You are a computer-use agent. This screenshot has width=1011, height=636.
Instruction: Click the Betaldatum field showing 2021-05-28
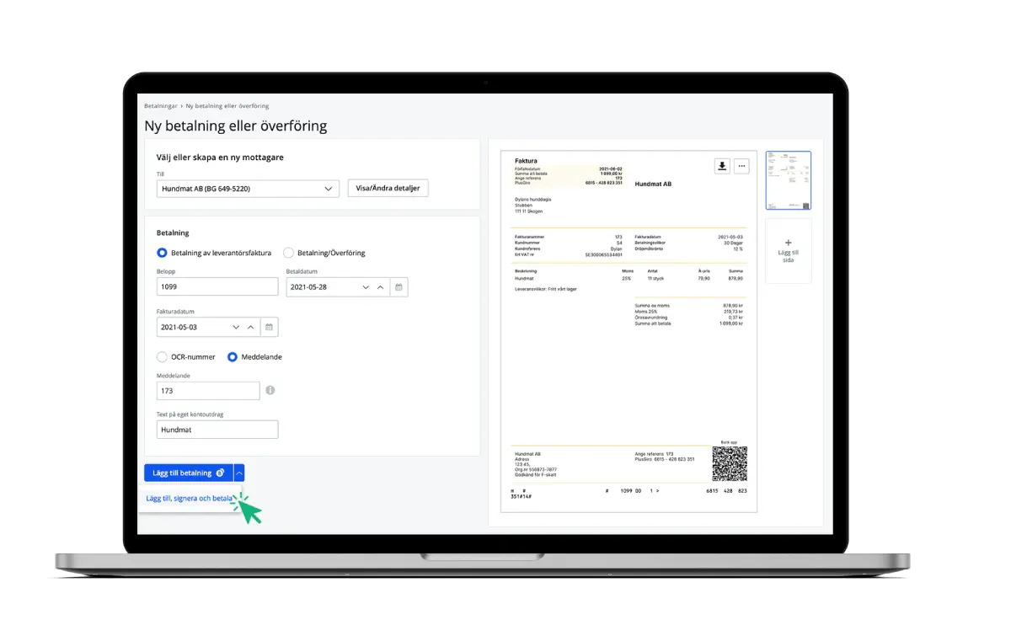pyautogui.click(x=339, y=287)
